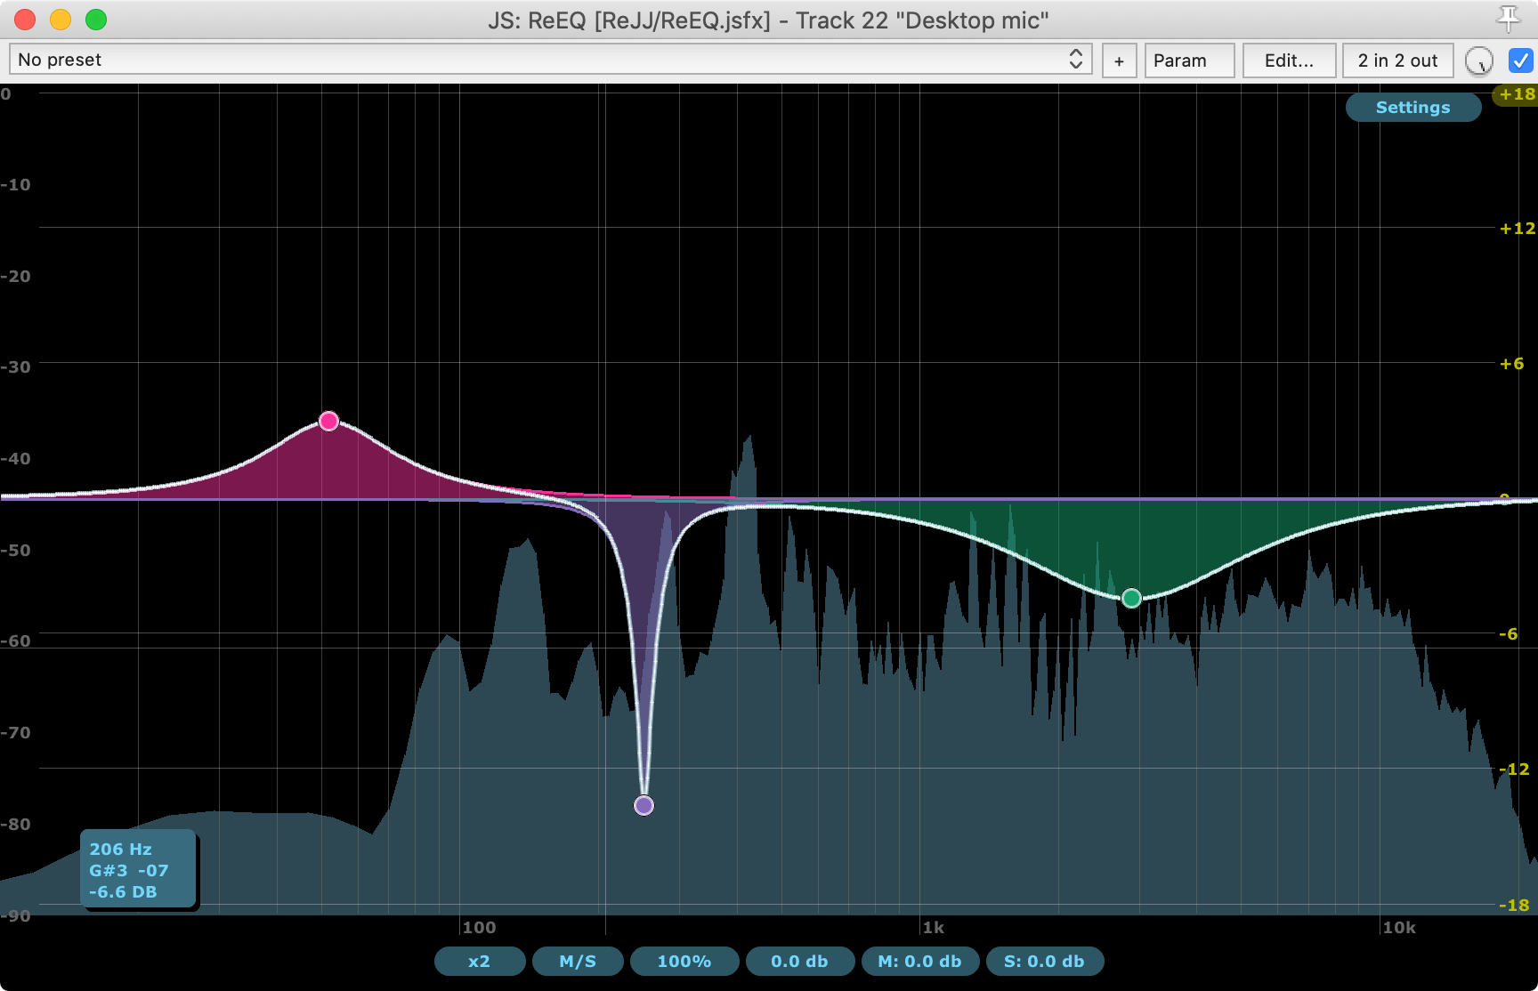
Task: Click the +18 gain range label
Action: point(1517,94)
